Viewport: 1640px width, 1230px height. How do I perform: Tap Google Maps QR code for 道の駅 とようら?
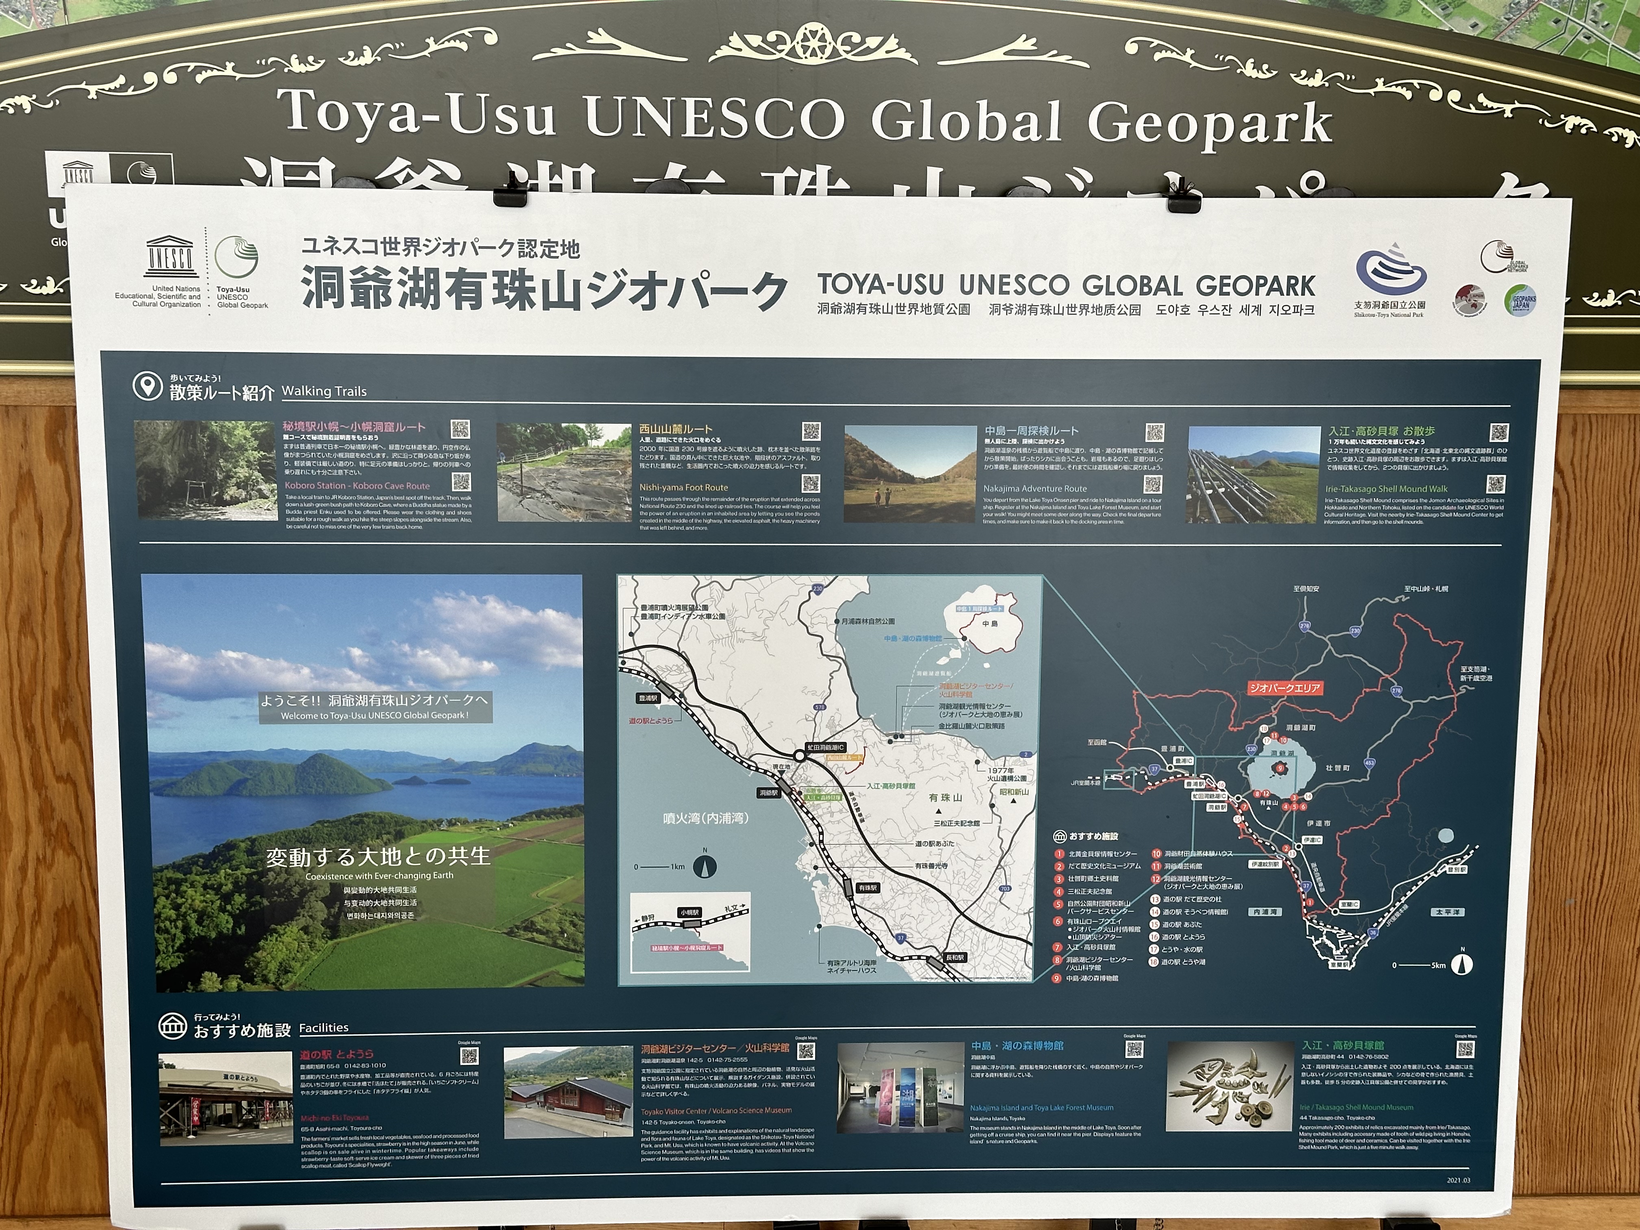pyautogui.click(x=469, y=1055)
